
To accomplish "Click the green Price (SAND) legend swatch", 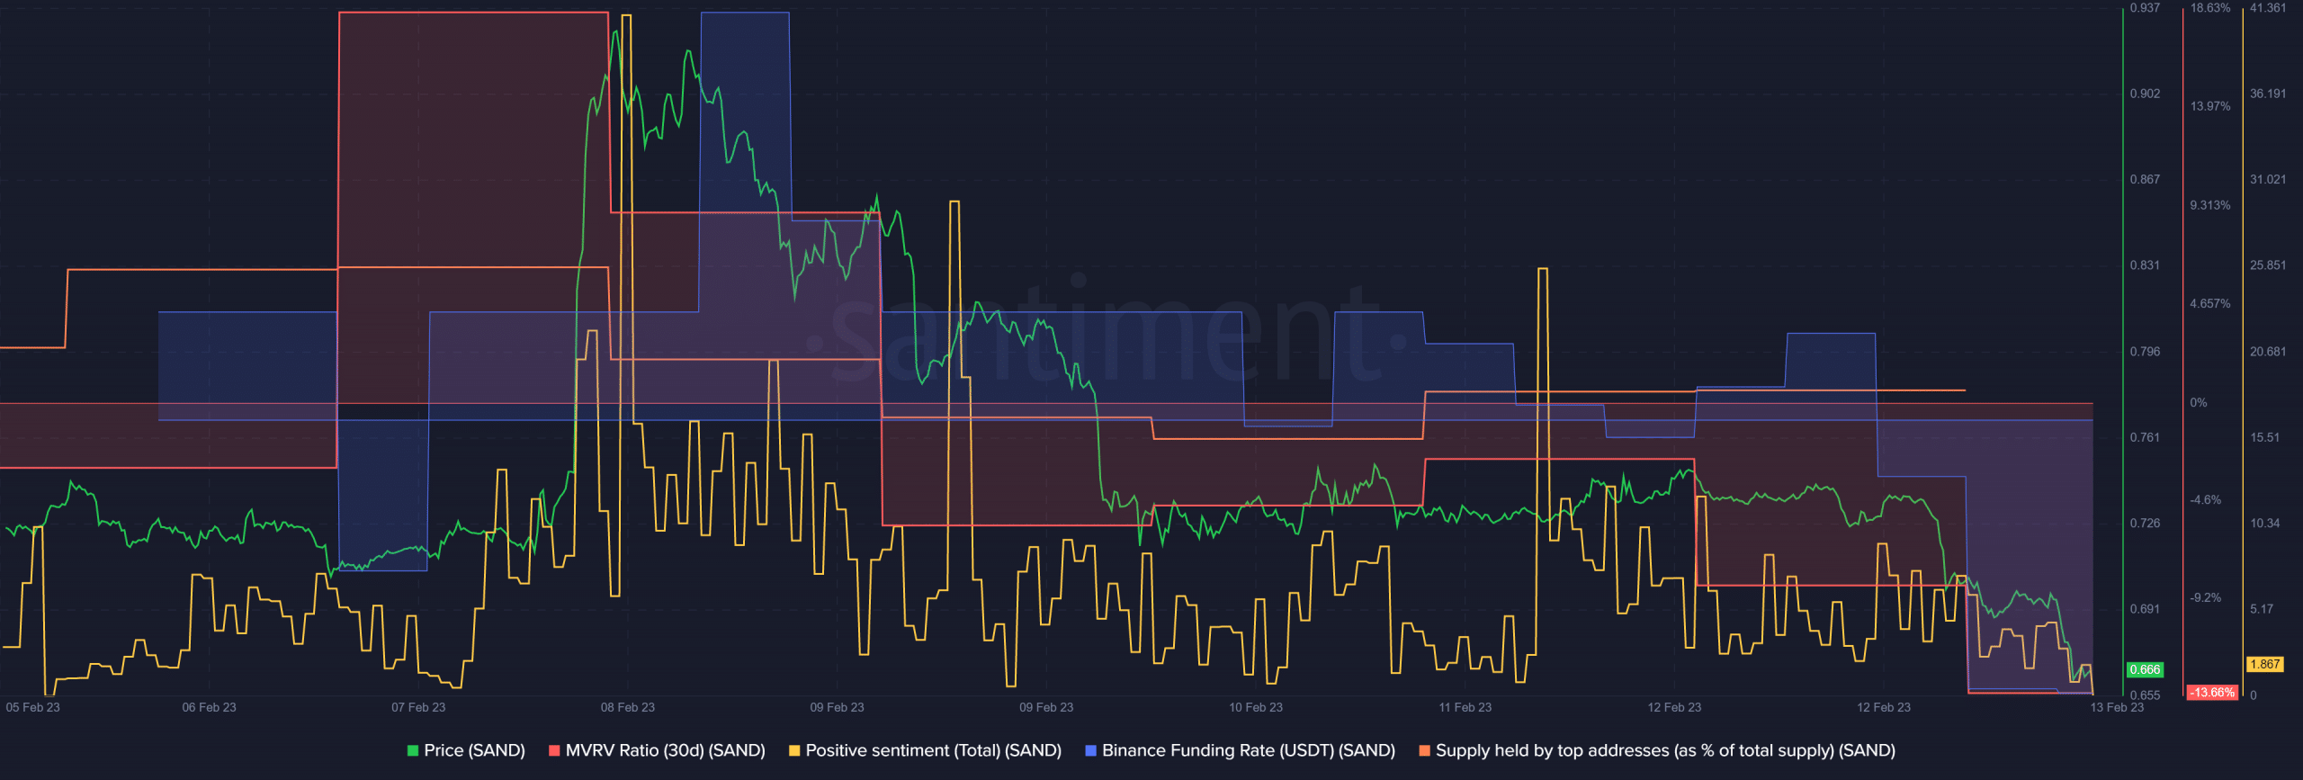I will 413,750.
